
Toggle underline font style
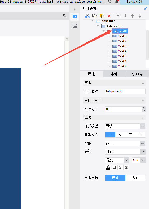click(114, 167)
